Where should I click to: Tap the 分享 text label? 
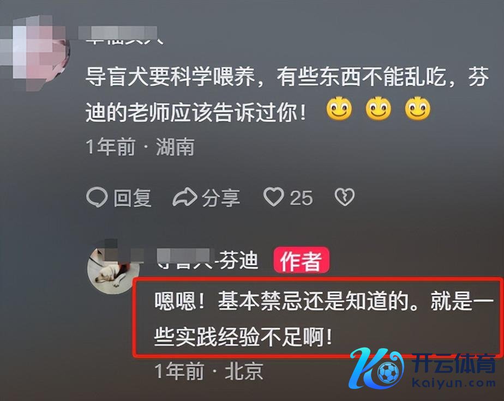point(221,198)
